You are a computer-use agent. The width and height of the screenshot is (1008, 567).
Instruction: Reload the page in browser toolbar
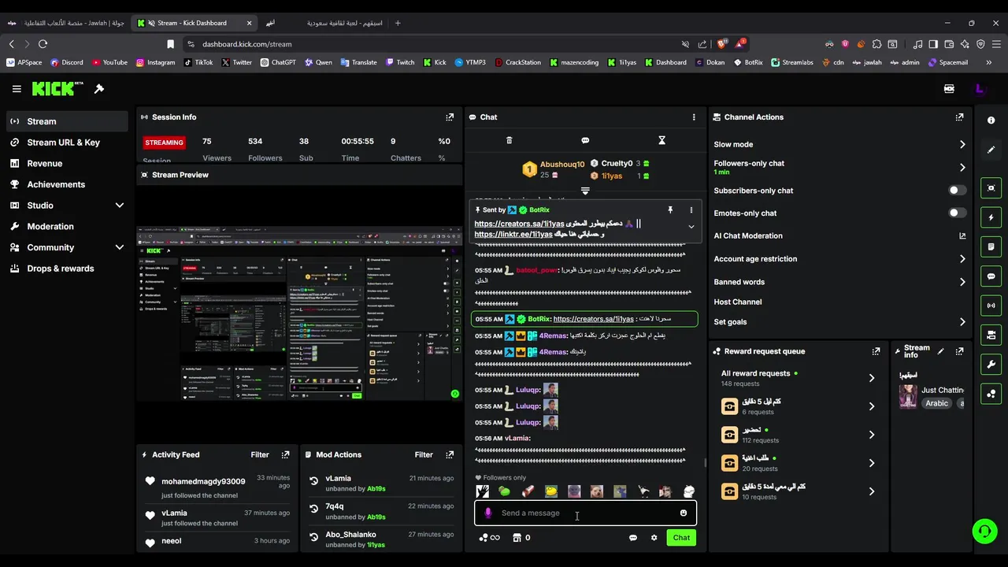click(x=43, y=44)
